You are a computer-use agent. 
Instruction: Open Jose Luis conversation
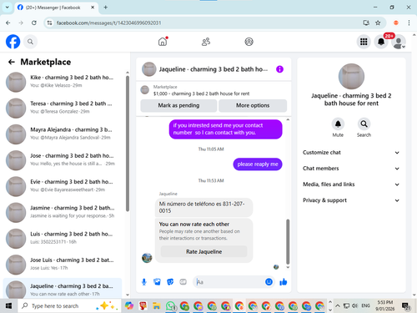coord(63,265)
